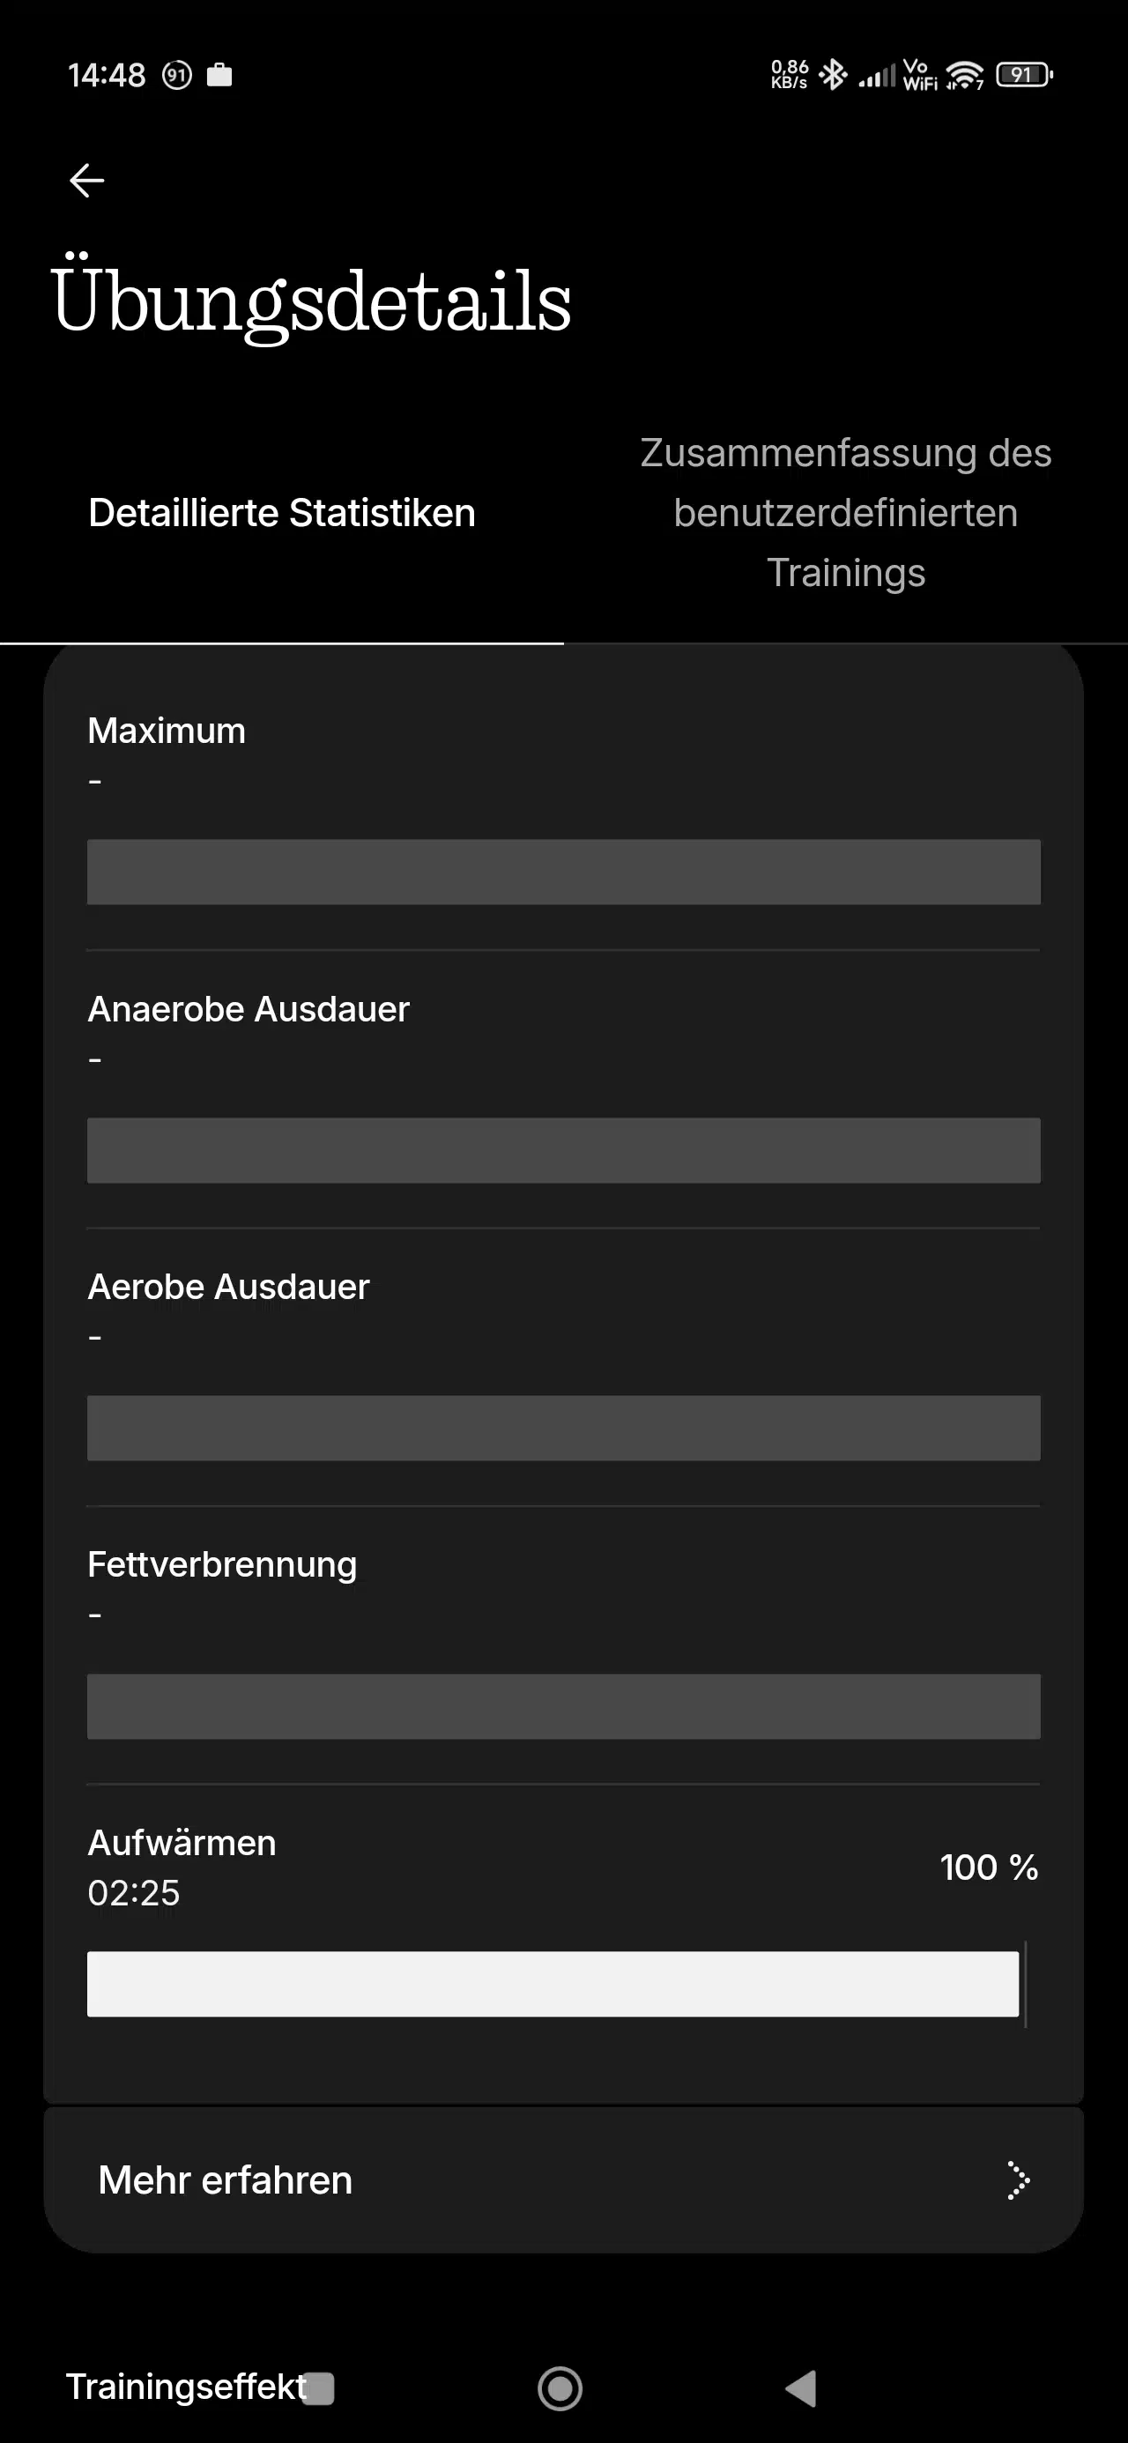Select the Anaerobe Ausdauer zone bar
Screen dimensions: 1128x2443
(x=563, y=1150)
